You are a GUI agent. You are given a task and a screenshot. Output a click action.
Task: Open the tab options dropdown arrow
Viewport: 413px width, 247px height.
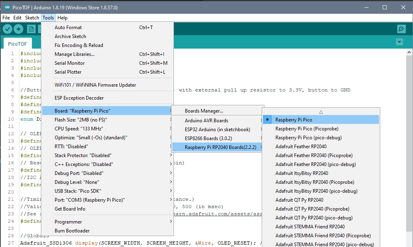399,42
